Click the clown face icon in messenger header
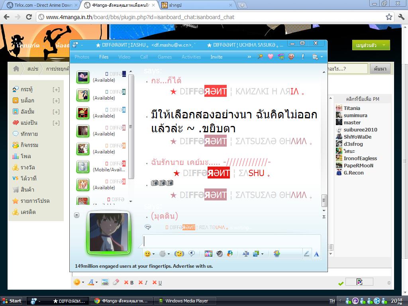The image size is (408, 306). (x=291, y=57)
